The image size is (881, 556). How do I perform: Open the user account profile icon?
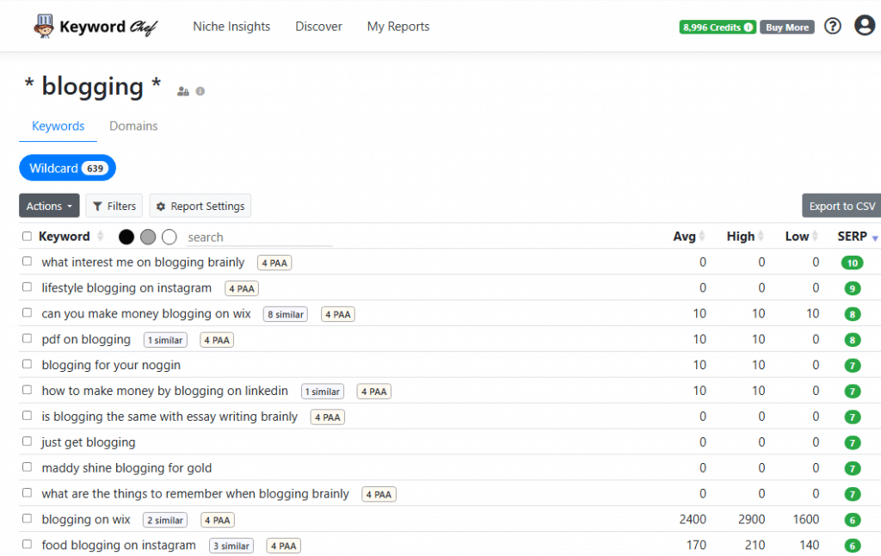tap(864, 25)
